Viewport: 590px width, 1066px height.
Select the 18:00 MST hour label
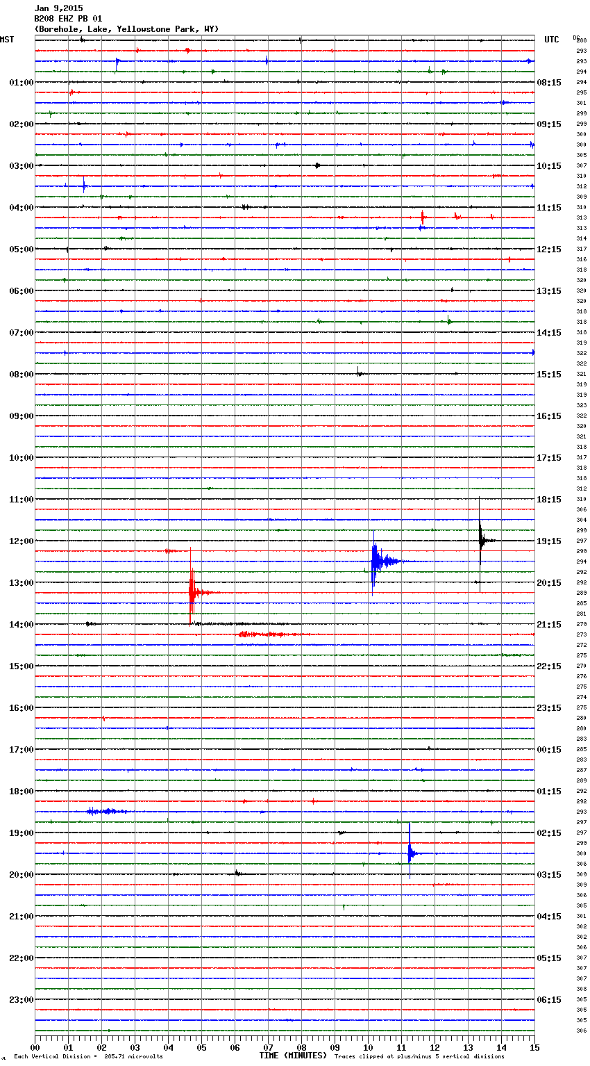click(x=22, y=792)
